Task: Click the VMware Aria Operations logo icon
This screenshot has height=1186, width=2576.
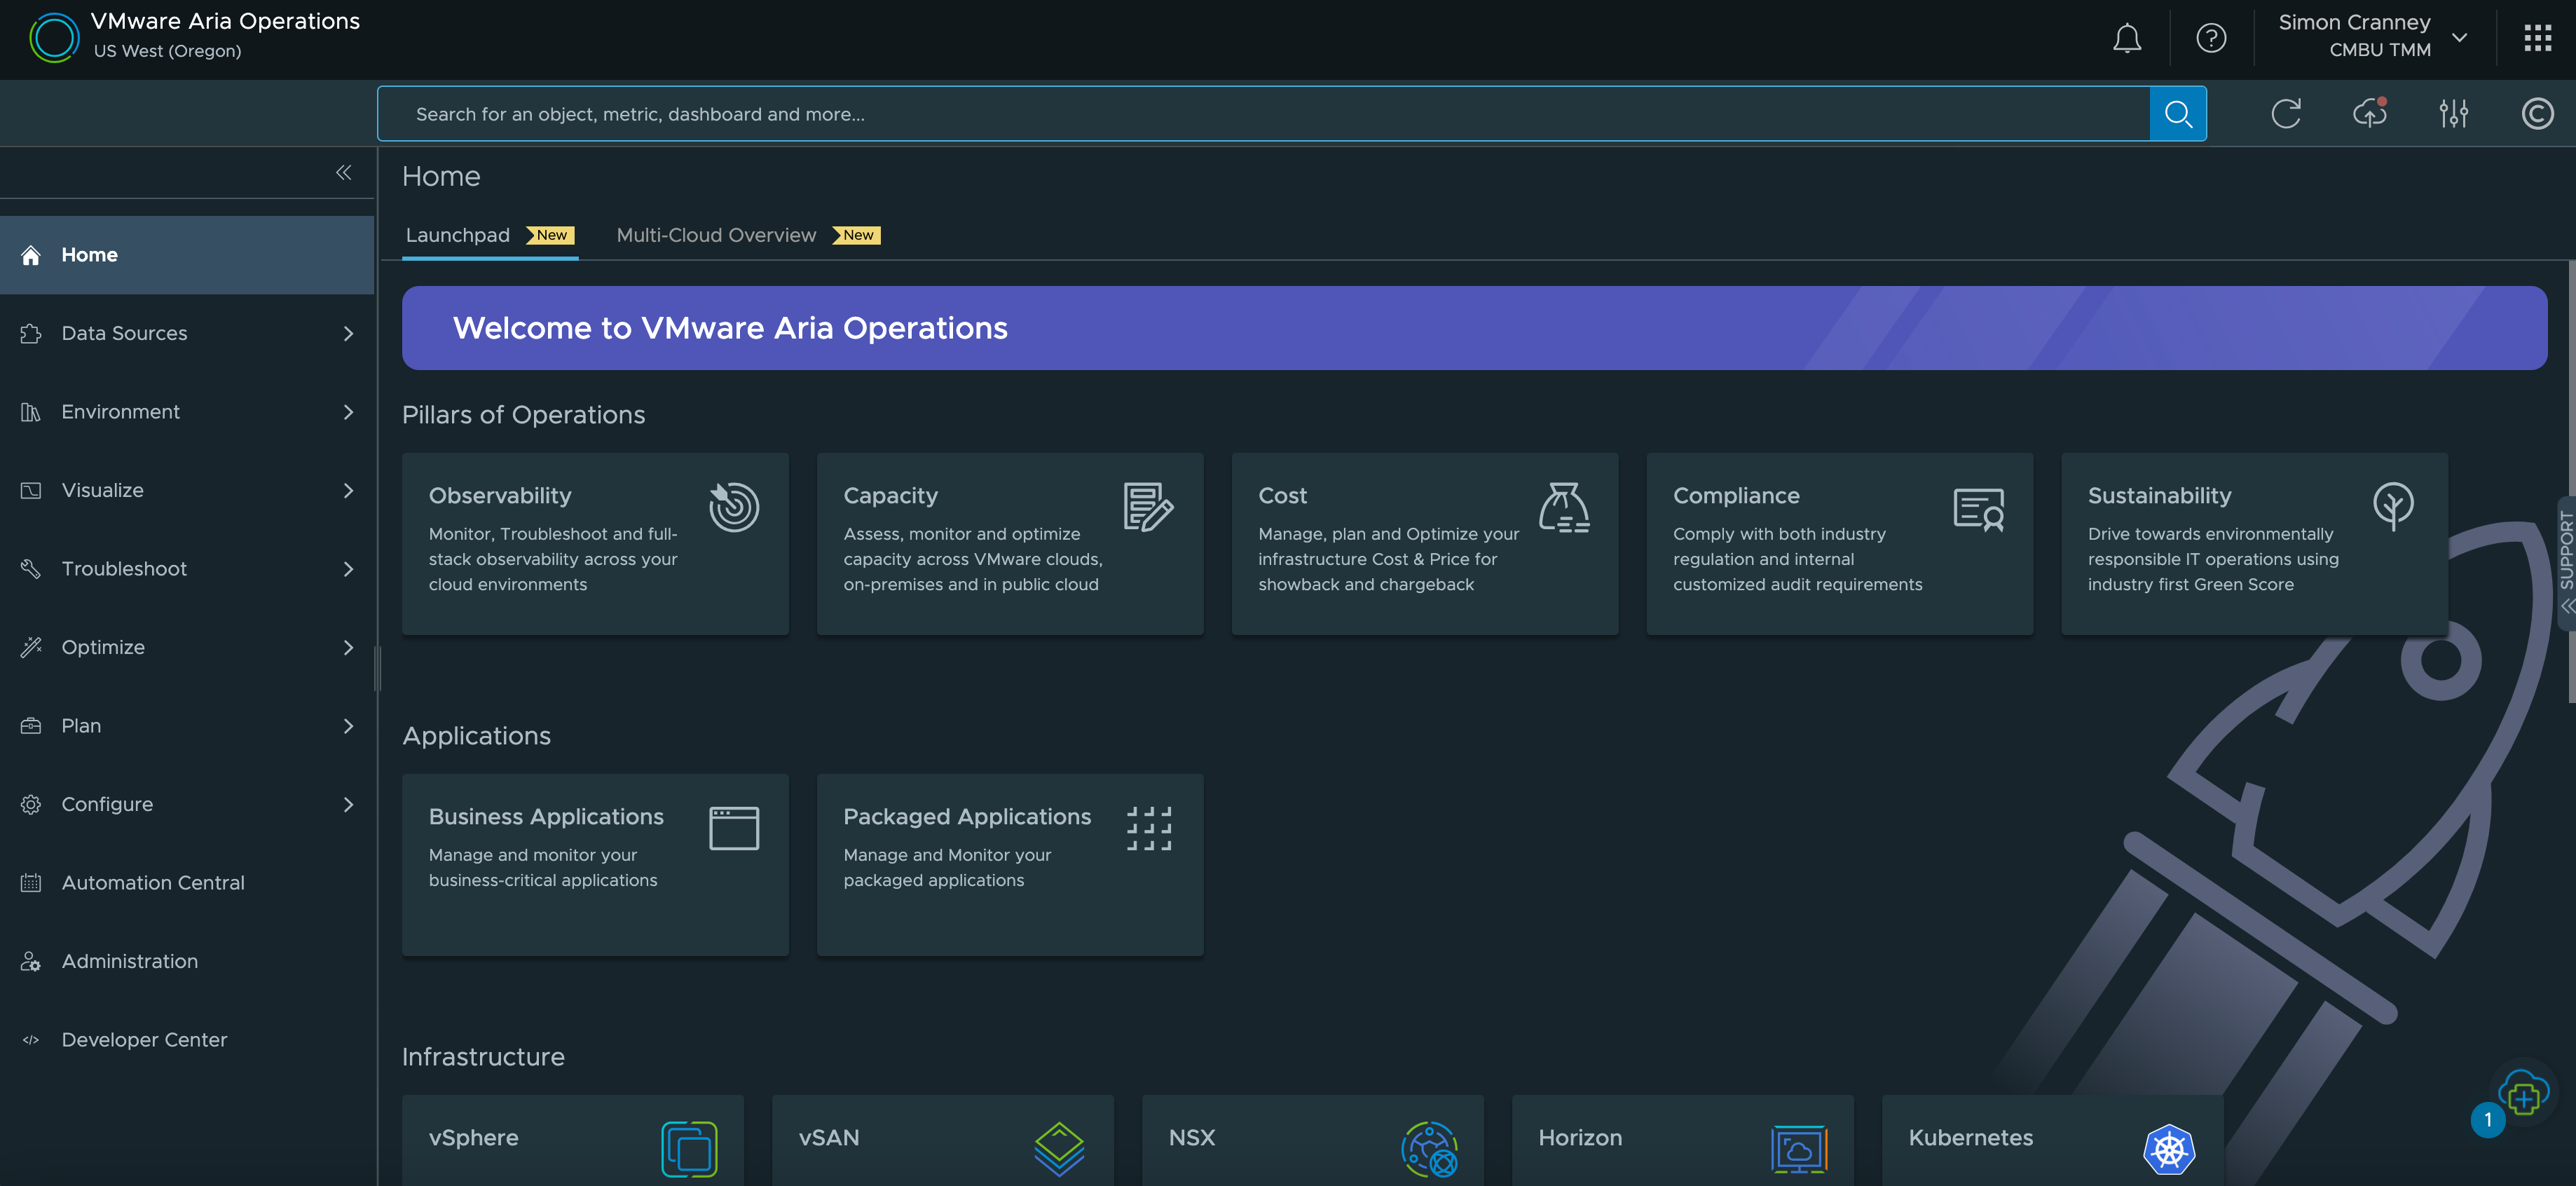Action: pos(54,38)
